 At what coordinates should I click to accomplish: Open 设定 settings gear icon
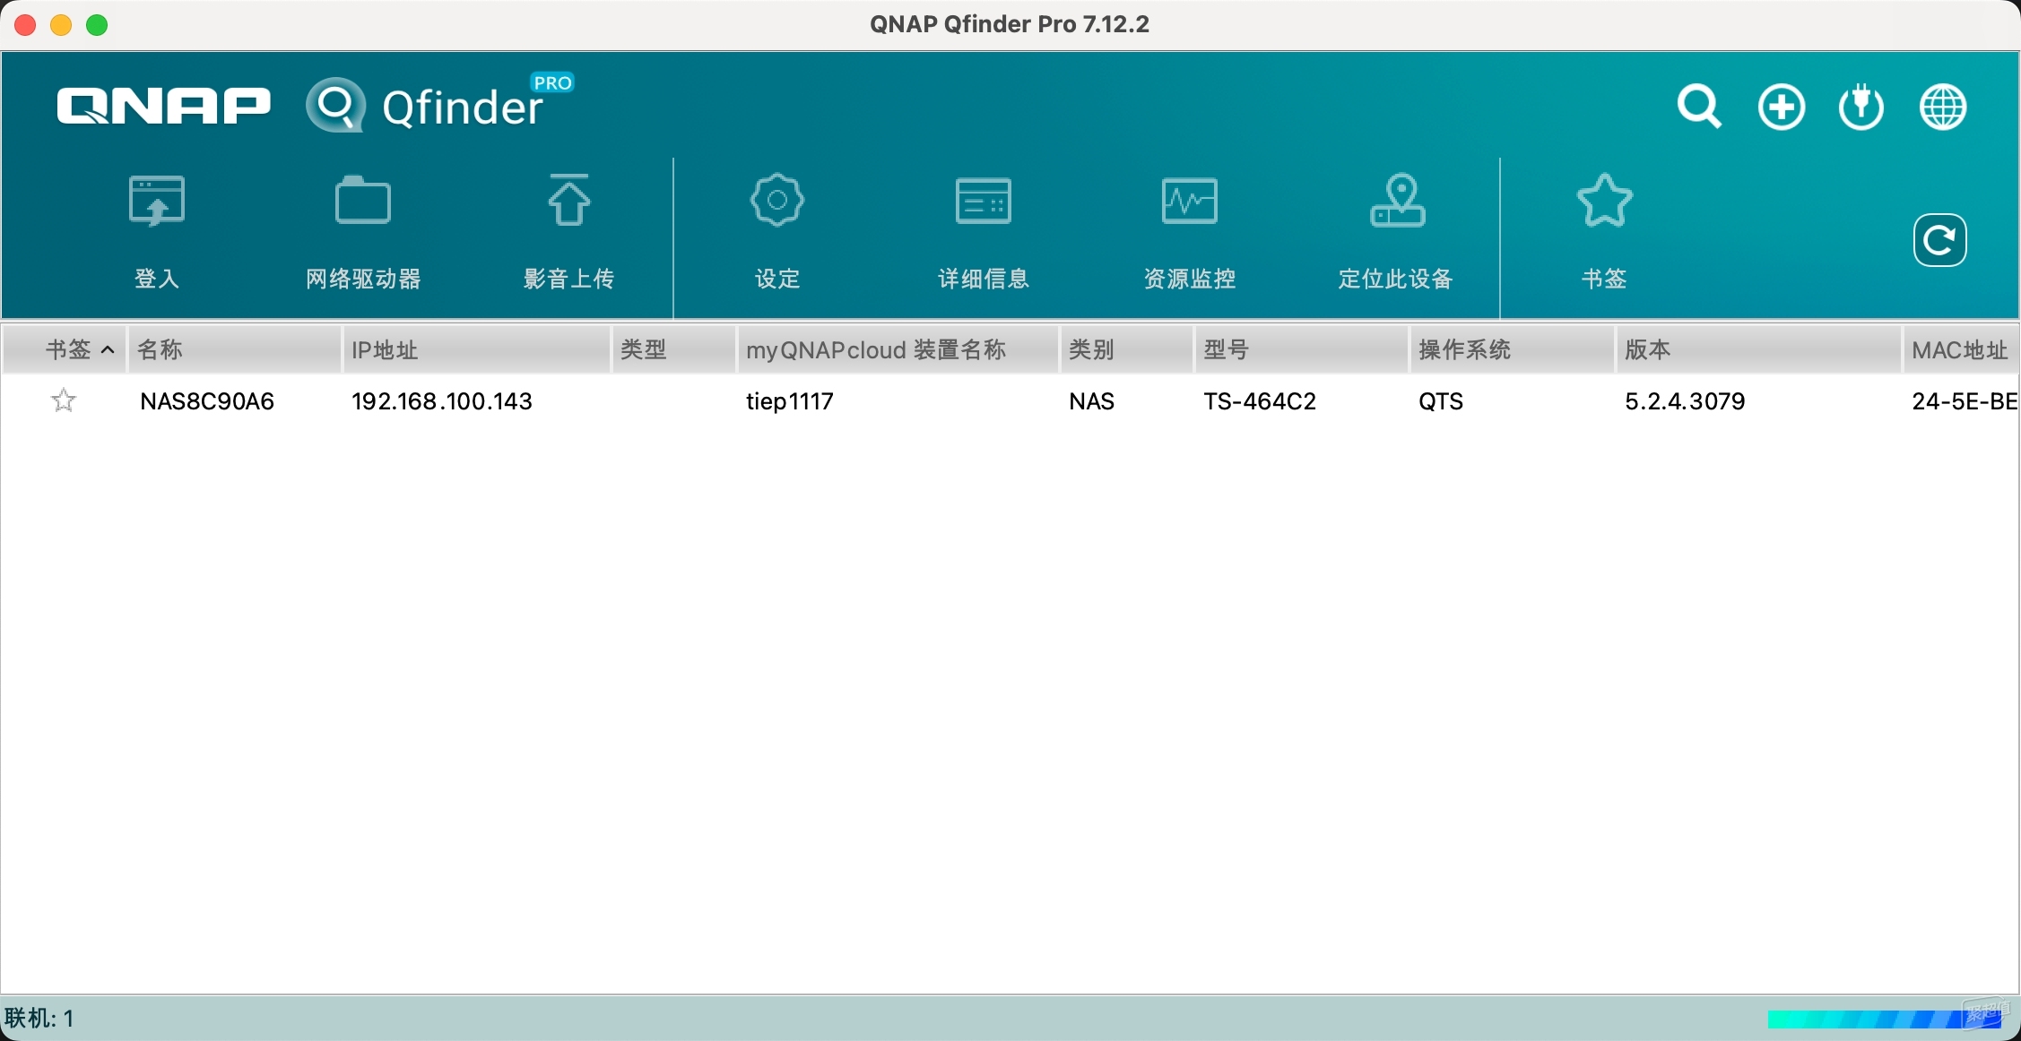[x=777, y=200]
